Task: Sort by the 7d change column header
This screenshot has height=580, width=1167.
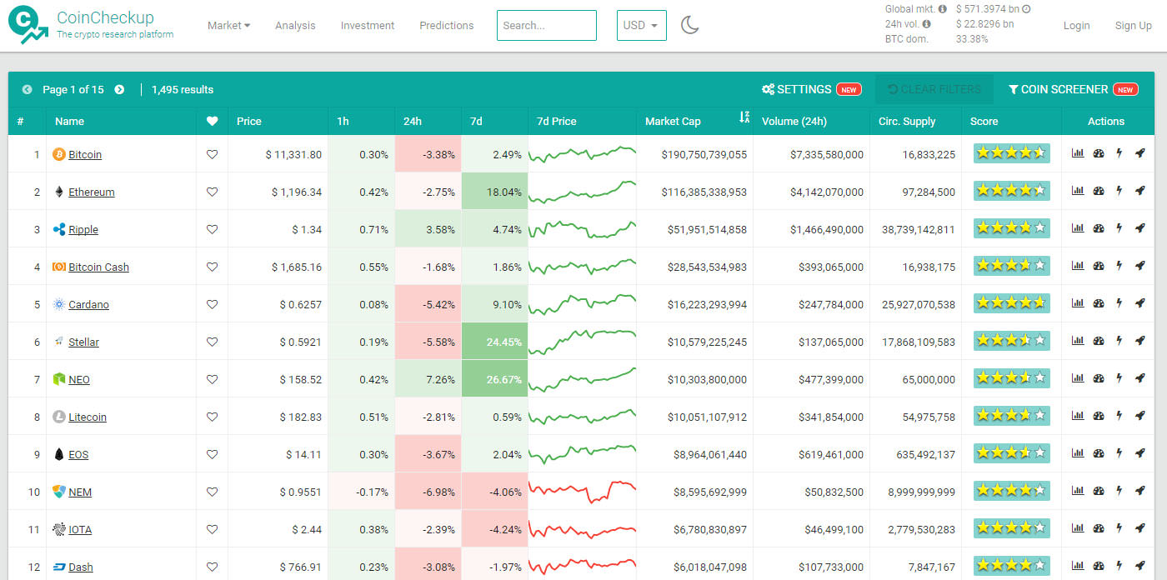Action: [476, 121]
